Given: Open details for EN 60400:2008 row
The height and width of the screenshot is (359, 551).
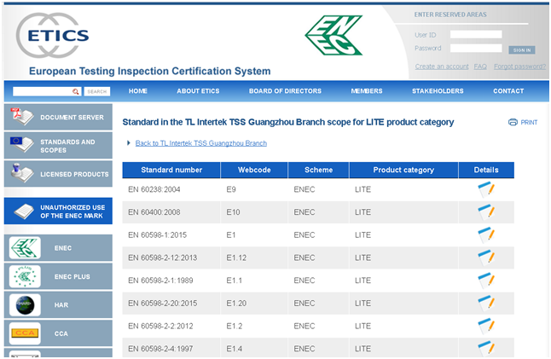Looking at the screenshot, I should tap(486, 212).
